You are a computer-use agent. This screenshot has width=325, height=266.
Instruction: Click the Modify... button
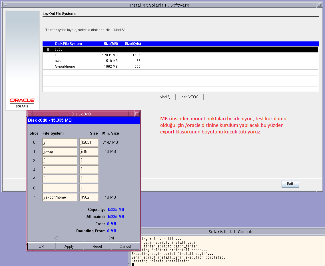coord(166,97)
